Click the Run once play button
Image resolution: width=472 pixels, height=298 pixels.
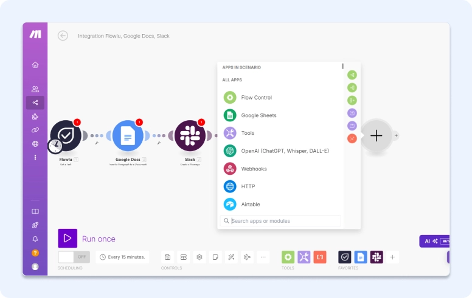[x=68, y=239]
